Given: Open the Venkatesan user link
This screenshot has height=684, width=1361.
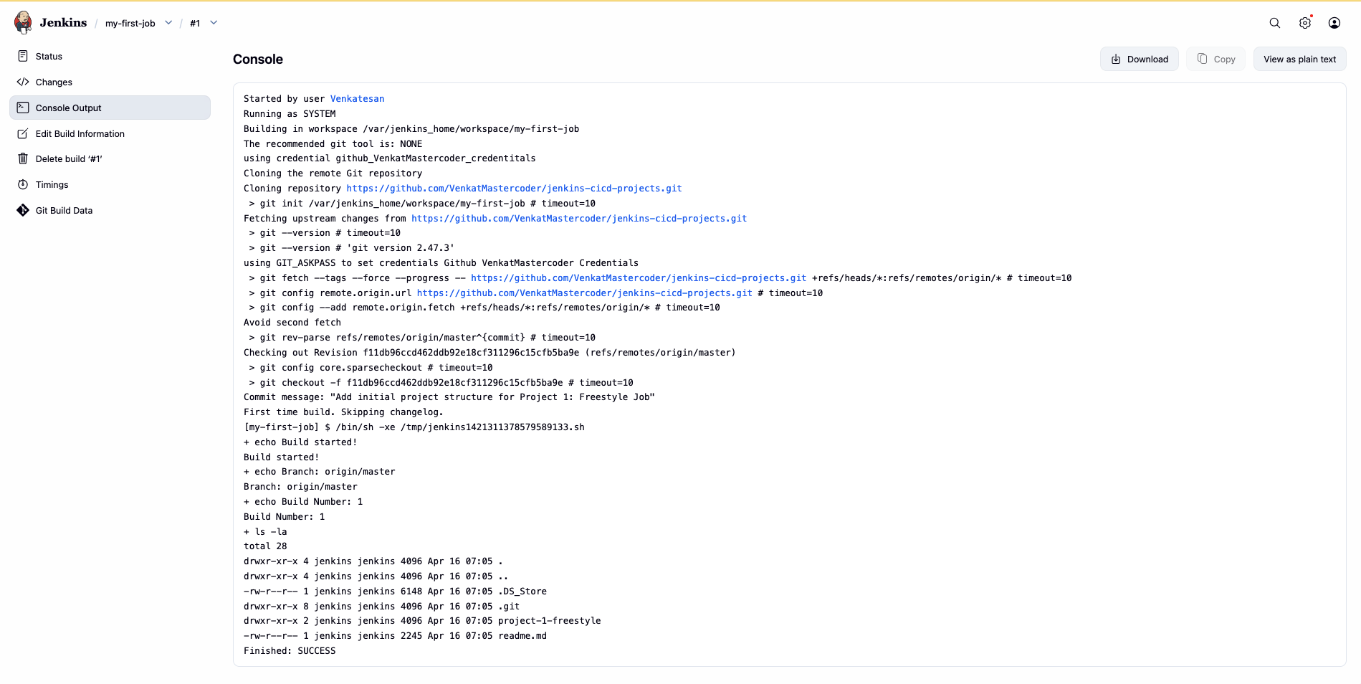Looking at the screenshot, I should [357, 99].
